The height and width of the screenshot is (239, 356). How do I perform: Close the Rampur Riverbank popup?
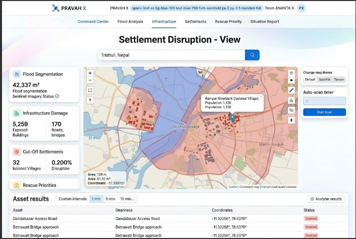tap(261, 97)
